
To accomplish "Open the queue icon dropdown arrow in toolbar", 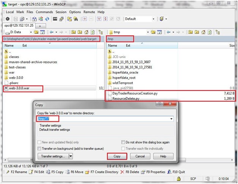I will (27, 19).
